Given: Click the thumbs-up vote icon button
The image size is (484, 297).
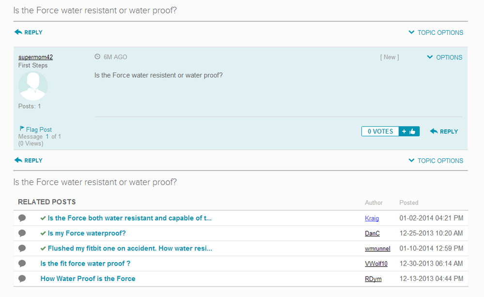Looking at the screenshot, I should [x=409, y=131].
